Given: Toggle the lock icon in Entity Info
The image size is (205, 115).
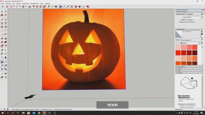Looking at the screenshot, I should (202, 14).
